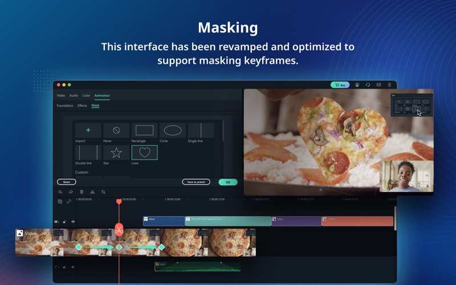This screenshot has width=456, height=285.
Task: Click the picture-in-picture webcam thumbnail
Action: click(406, 176)
